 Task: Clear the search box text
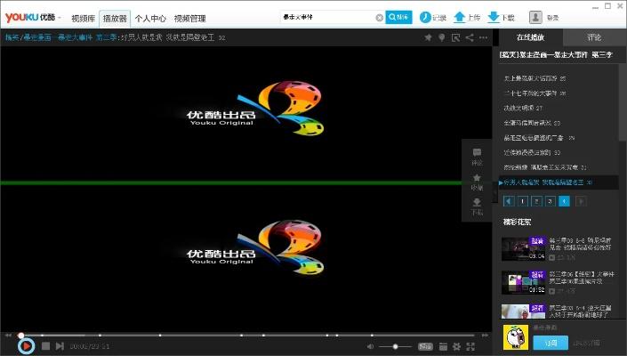380,17
